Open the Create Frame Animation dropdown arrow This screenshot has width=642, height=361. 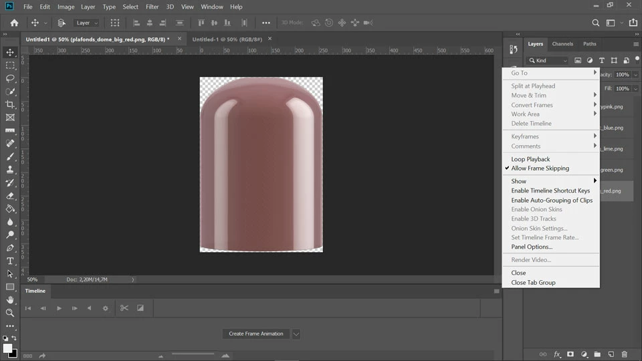pyautogui.click(x=296, y=334)
